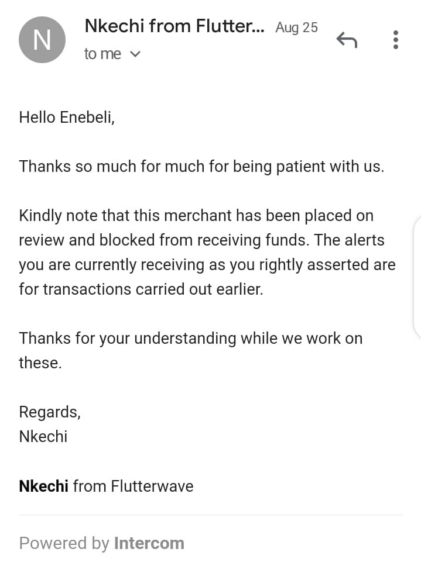Click the "Regards," sign-off line
Viewport: 421px width, 566px height.
50,412
